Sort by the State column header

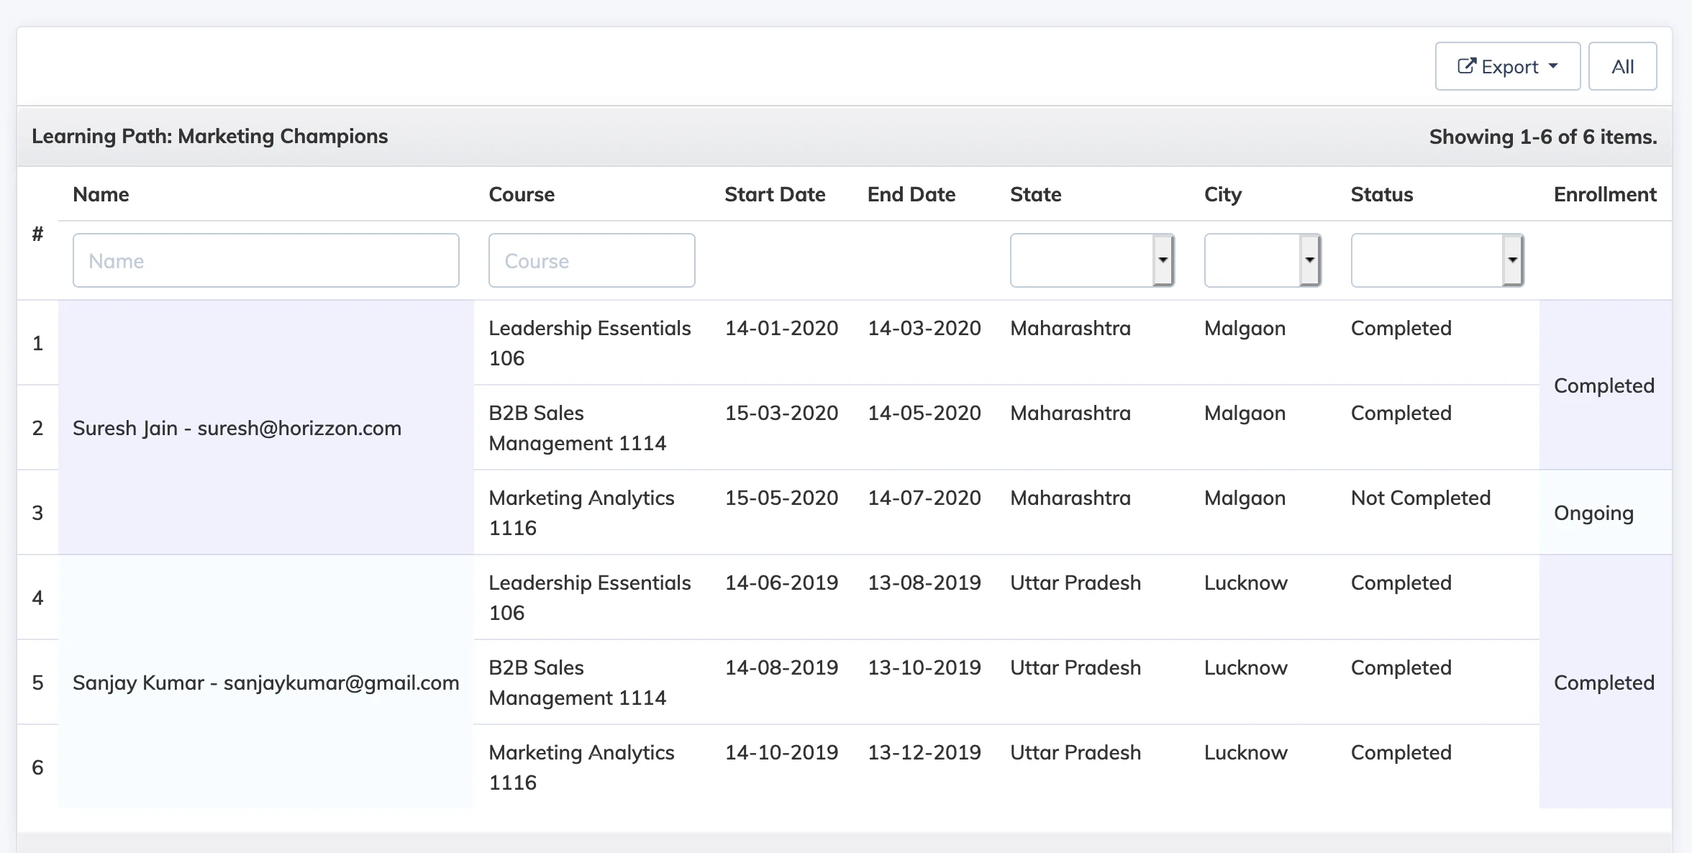1036,194
